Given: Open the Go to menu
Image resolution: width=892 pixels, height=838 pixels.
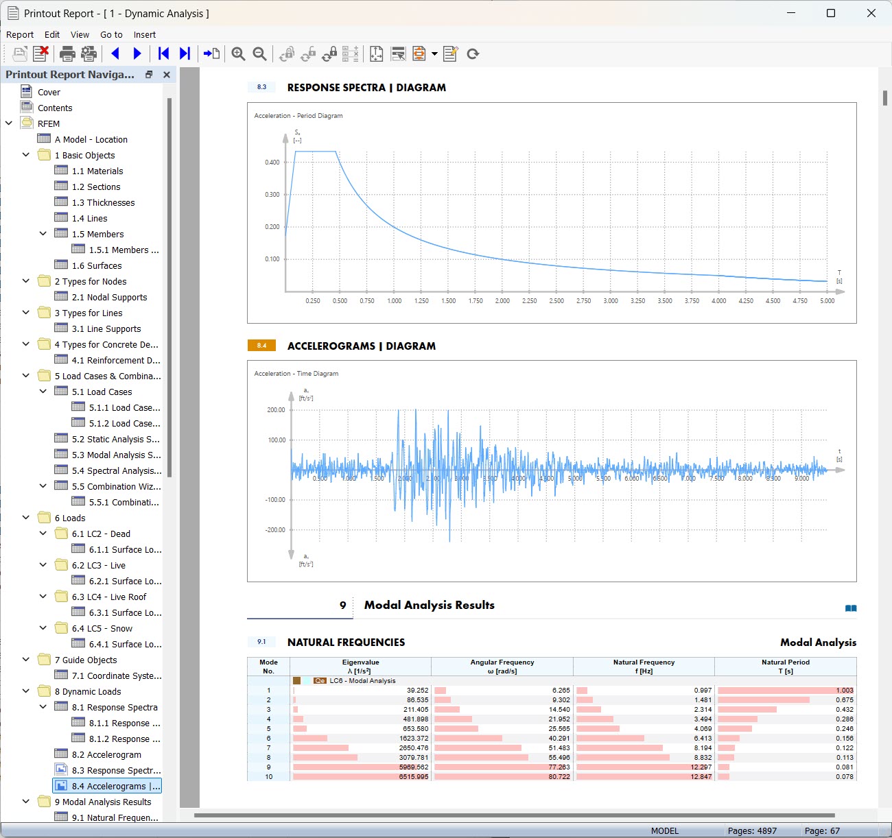Looking at the screenshot, I should pyautogui.click(x=111, y=34).
